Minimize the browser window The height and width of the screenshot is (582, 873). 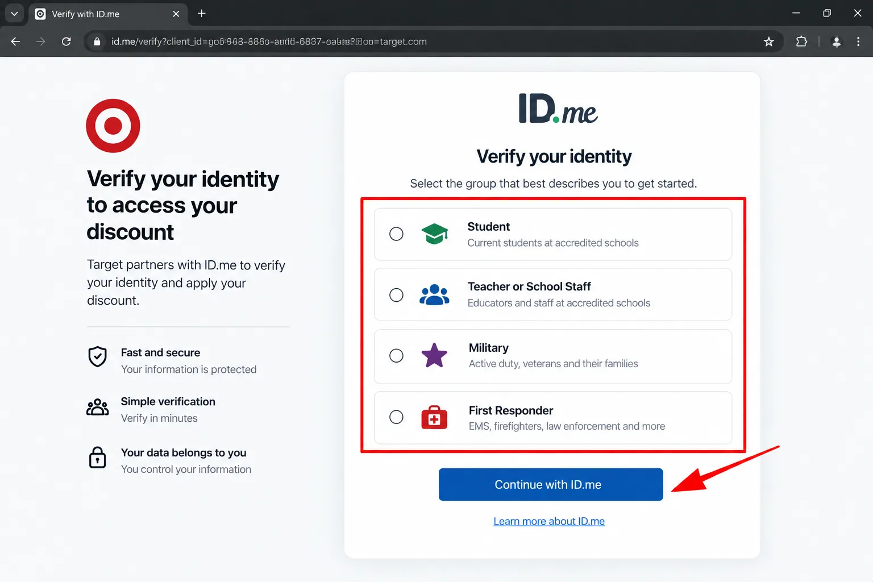[x=796, y=13]
